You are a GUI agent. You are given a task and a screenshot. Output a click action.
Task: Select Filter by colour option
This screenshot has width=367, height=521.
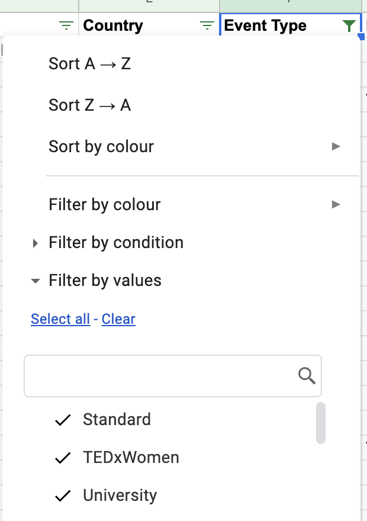point(105,205)
